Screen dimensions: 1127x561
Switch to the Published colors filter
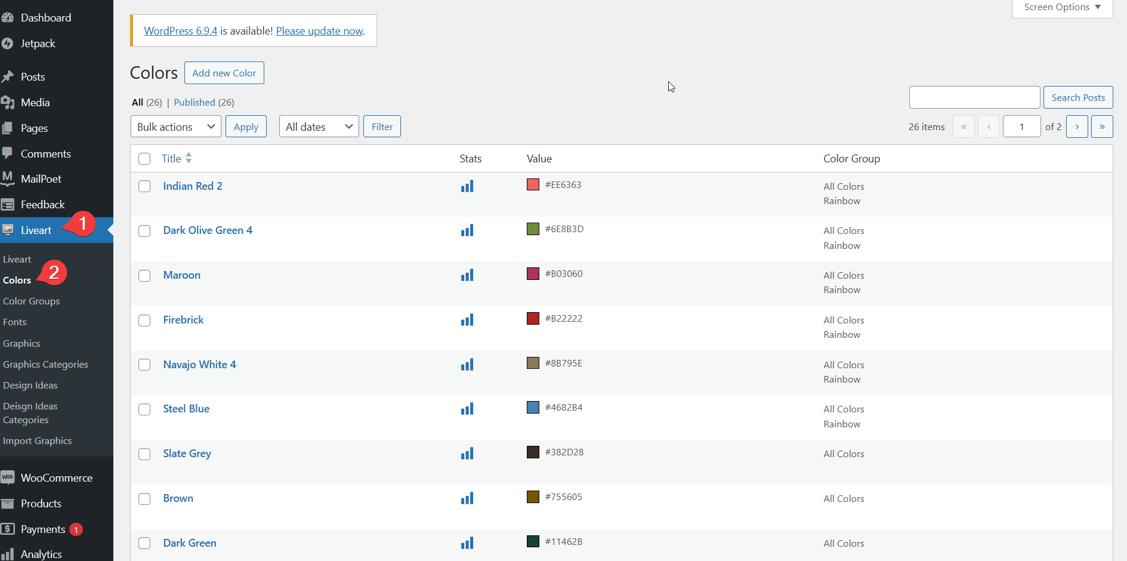(x=194, y=102)
